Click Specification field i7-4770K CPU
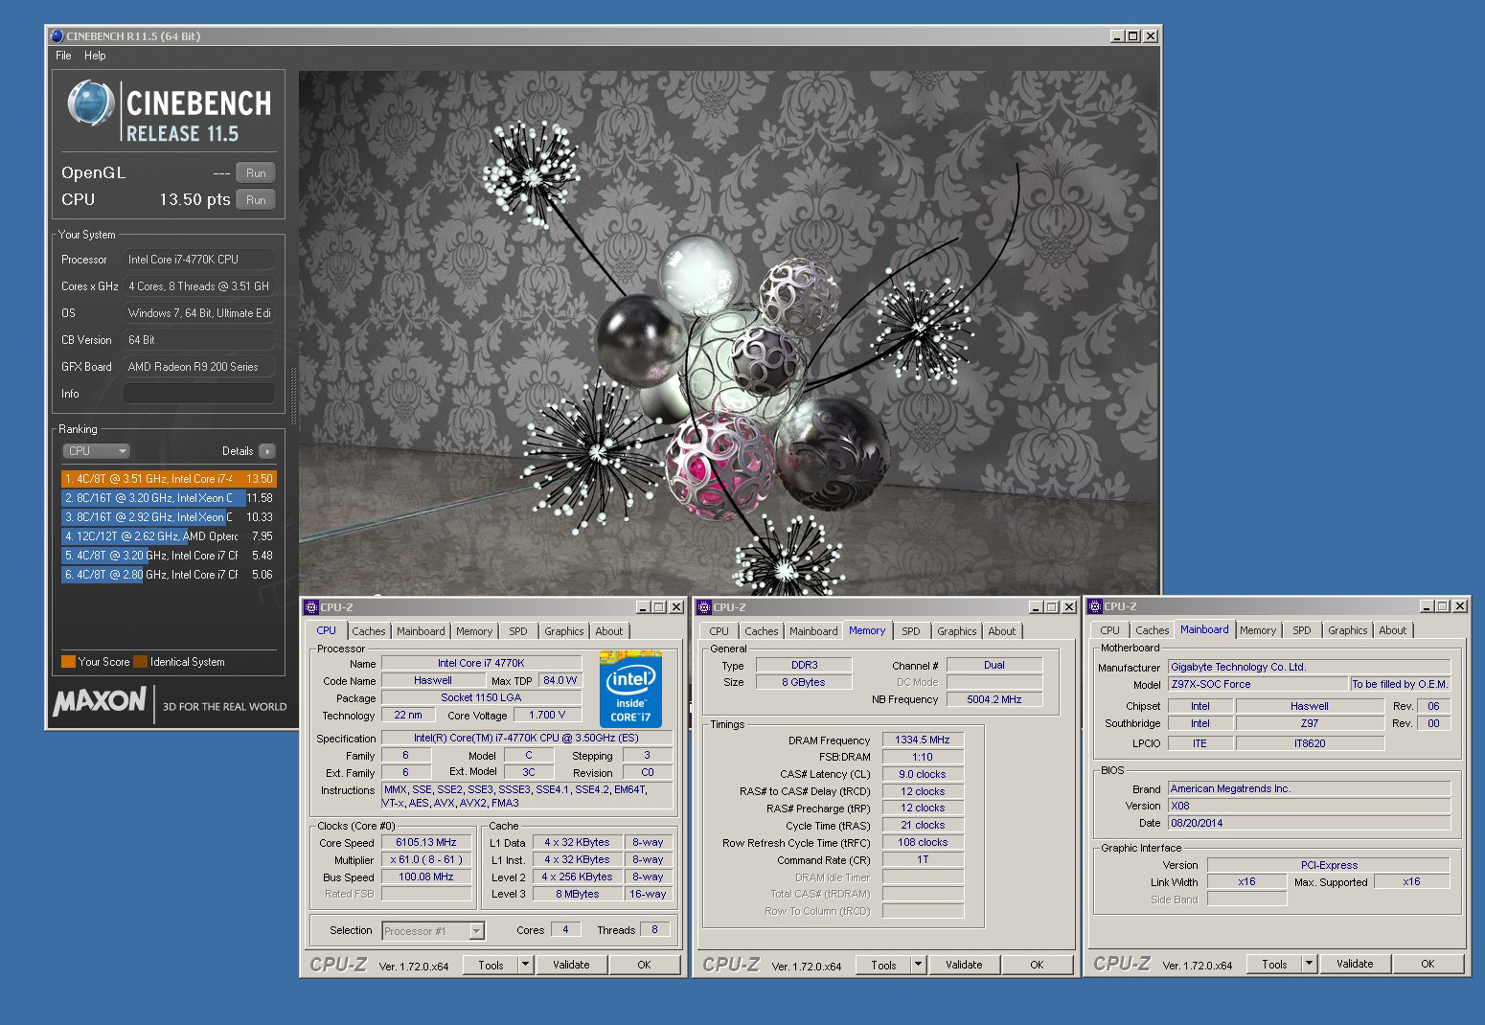1485x1025 pixels. (527, 739)
